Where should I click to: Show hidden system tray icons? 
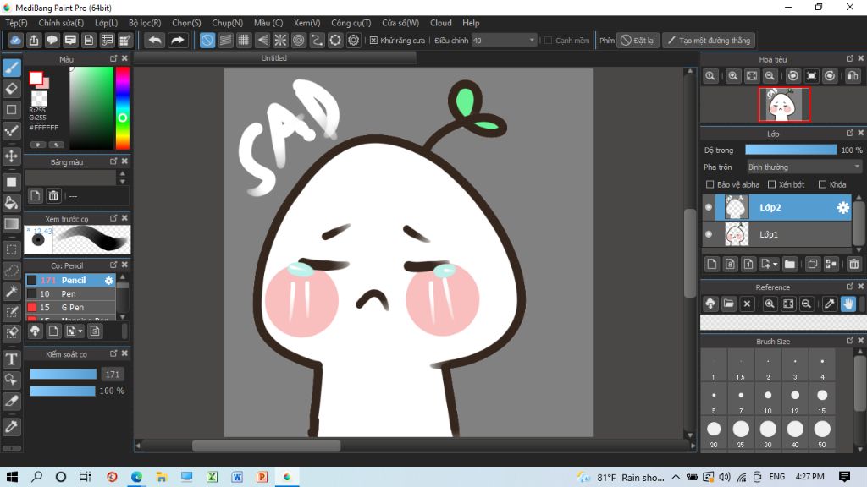click(676, 477)
